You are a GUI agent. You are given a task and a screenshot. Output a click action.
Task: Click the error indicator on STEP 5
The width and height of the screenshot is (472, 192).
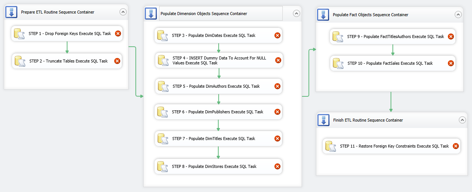click(x=277, y=86)
